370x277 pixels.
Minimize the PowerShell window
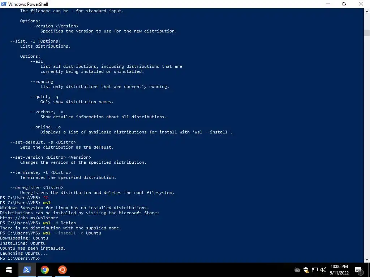[x=328, y=4]
